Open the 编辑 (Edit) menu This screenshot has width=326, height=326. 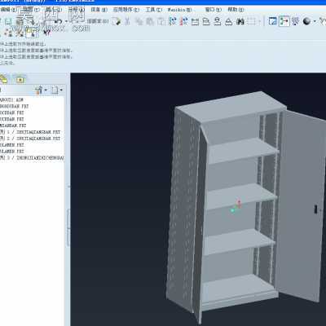8,10
